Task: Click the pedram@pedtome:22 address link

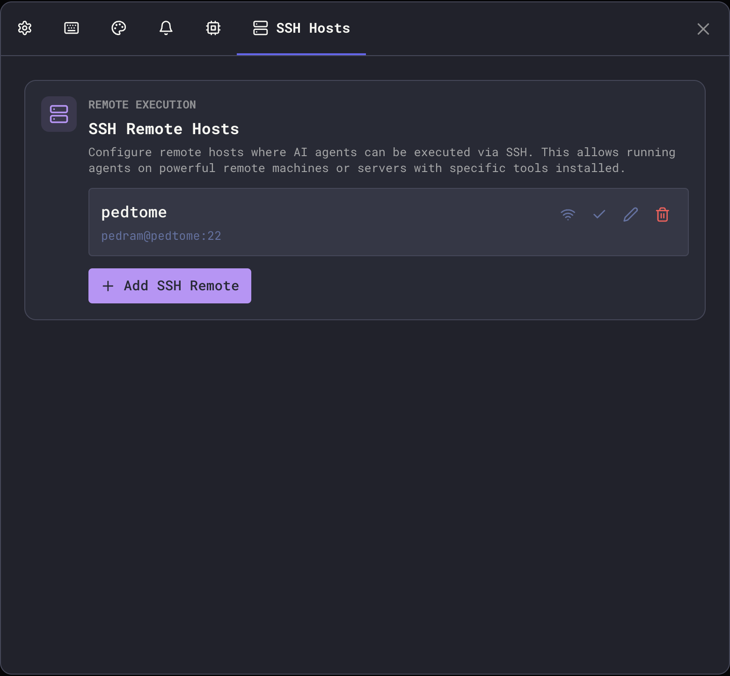Action: 161,236
